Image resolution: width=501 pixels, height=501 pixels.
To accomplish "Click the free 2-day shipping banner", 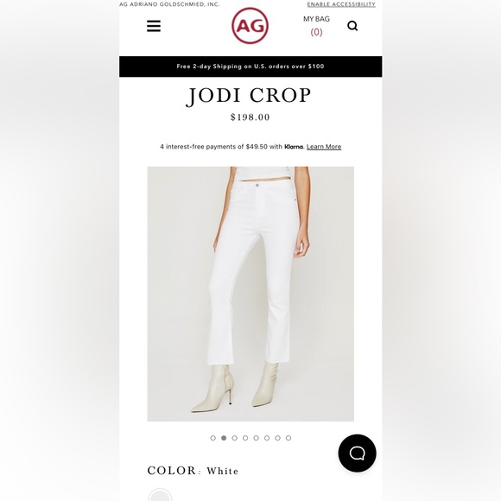I will pyautogui.click(x=250, y=67).
